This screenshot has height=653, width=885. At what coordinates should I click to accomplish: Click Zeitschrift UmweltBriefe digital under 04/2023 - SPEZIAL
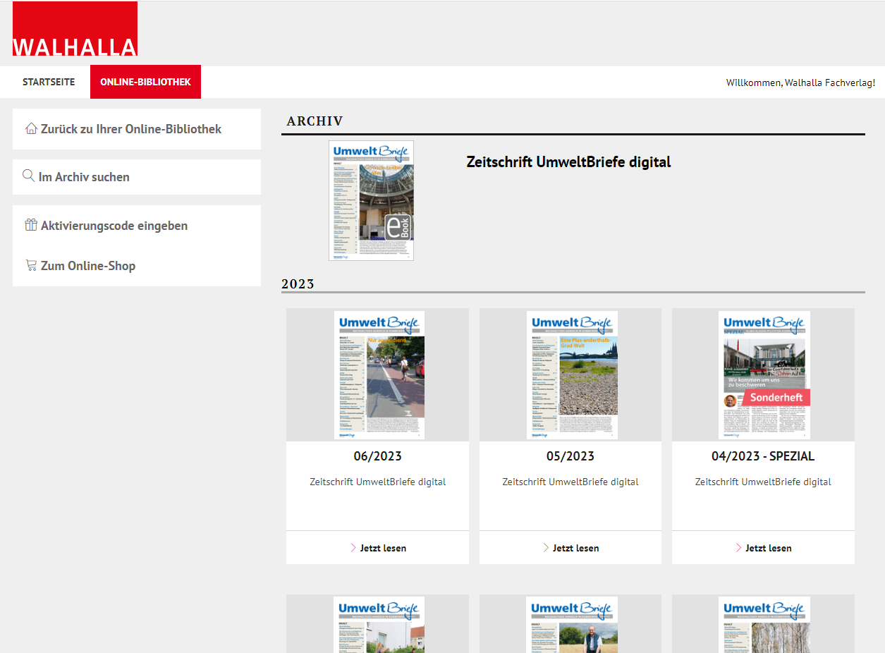point(763,482)
